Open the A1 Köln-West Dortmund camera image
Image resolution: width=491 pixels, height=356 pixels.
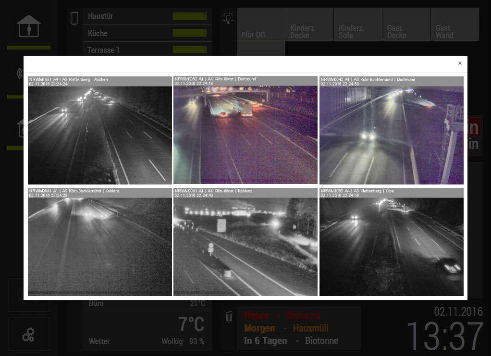pyautogui.click(x=245, y=130)
